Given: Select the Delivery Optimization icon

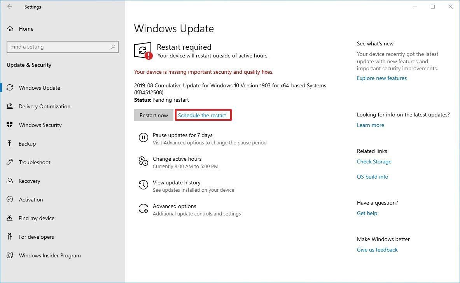Looking at the screenshot, I should (10, 106).
